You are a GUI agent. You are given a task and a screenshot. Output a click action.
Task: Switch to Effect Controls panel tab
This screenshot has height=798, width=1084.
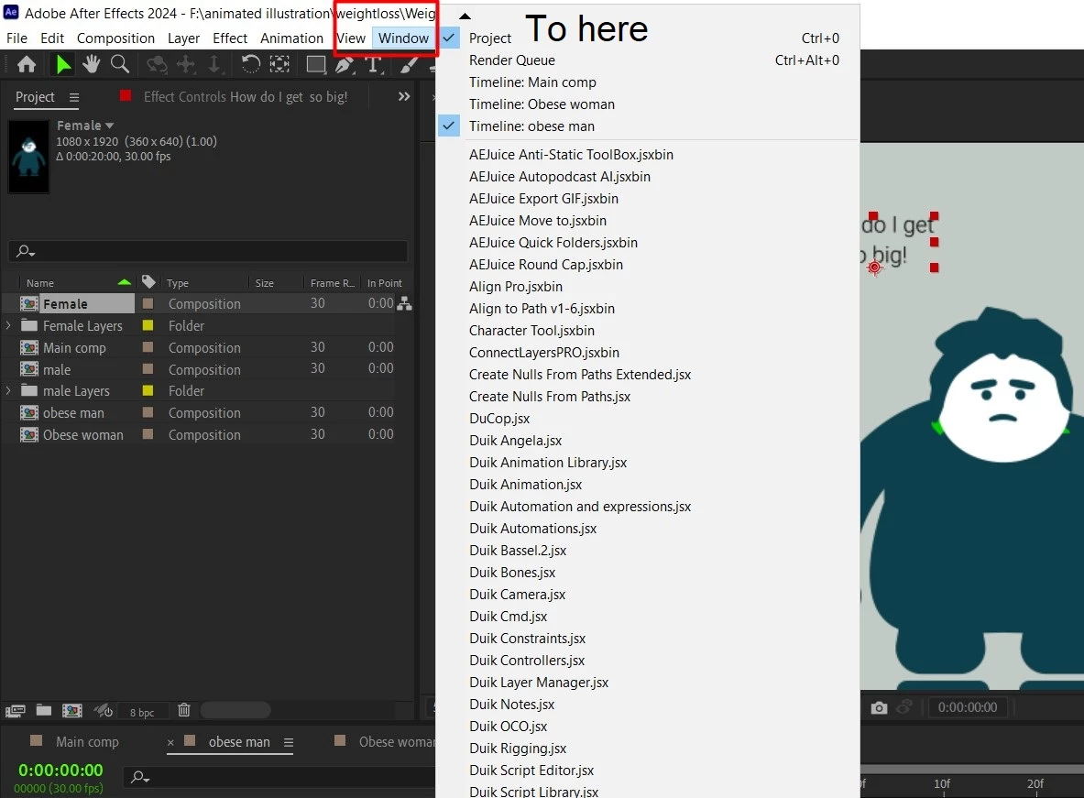(x=246, y=97)
